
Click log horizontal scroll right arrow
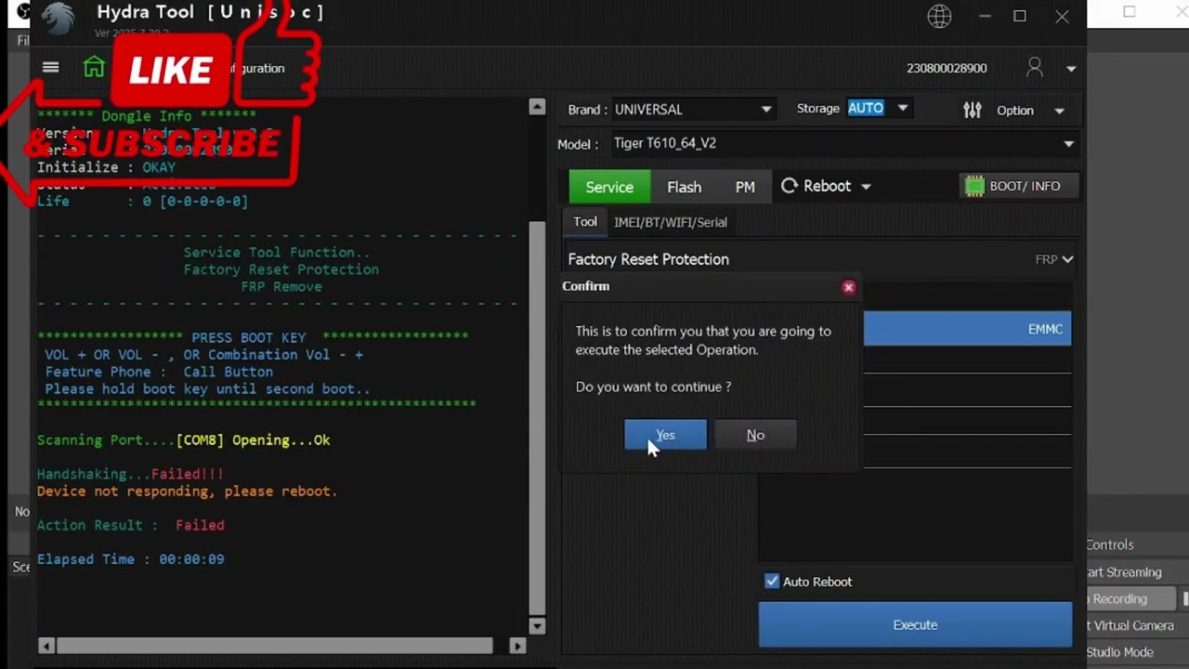(x=518, y=646)
